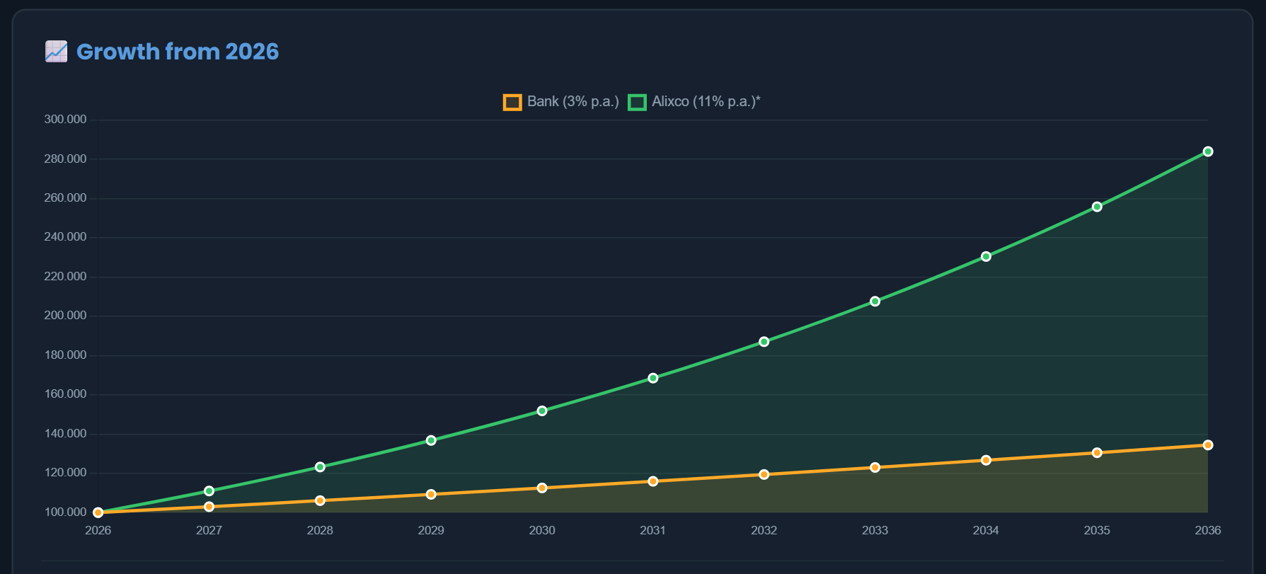Click the 2033 x-axis year label

pyautogui.click(x=875, y=530)
